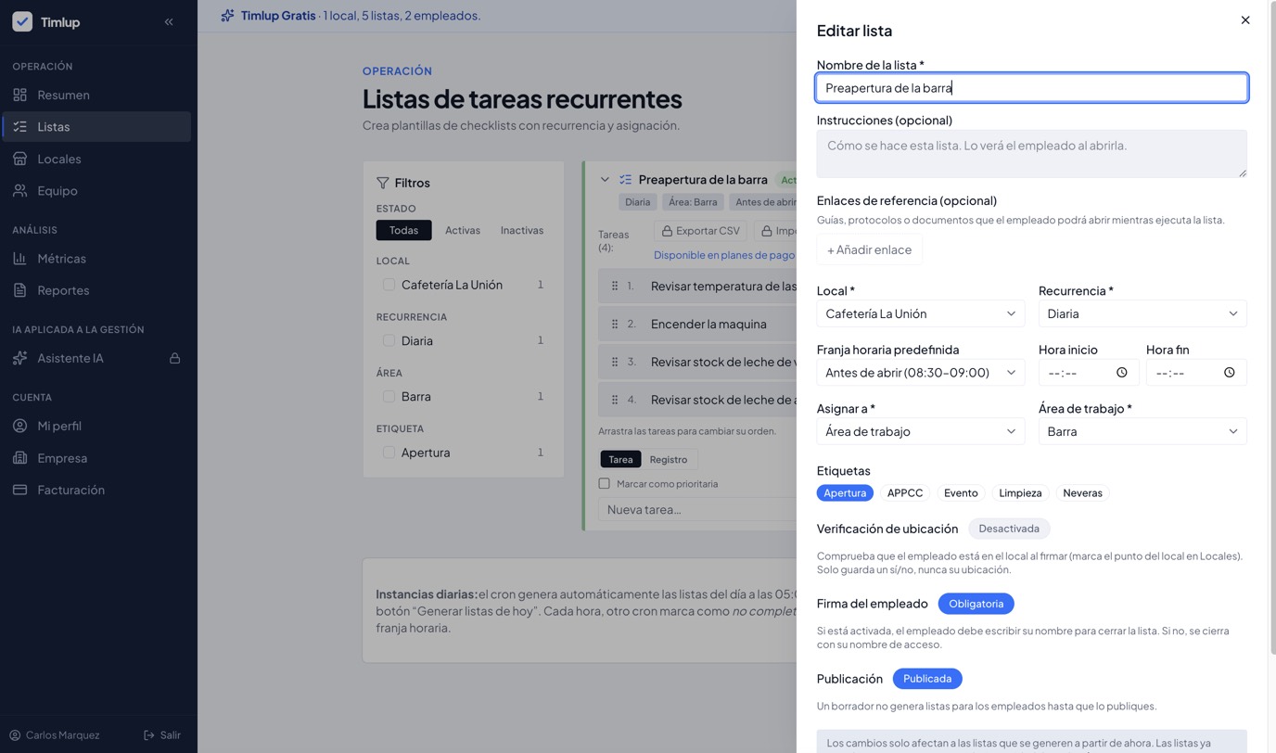Select the Todas status filter
This screenshot has width=1276, height=753.
(x=403, y=230)
